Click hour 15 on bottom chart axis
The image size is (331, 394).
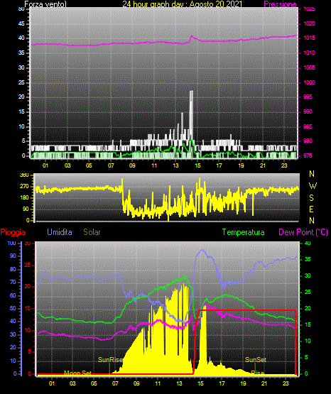click(x=200, y=383)
